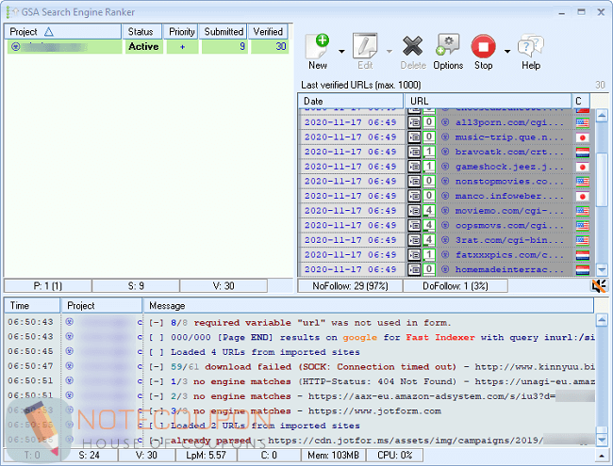Click the LpM: 5.57 status bar field
613x466 pixels.
click(206, 455)
